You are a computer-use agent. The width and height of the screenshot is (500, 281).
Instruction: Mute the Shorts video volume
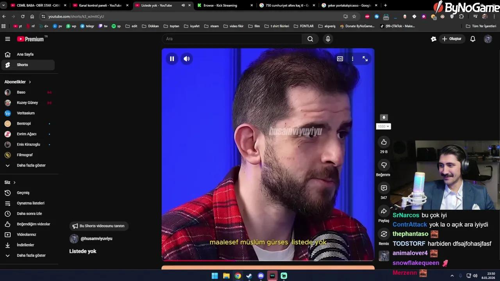coord(187,59)
